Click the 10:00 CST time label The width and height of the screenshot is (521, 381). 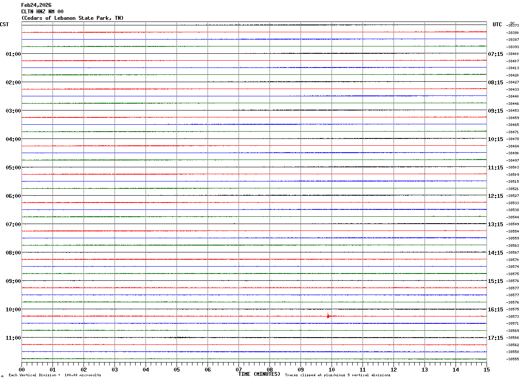(x=13, y=309)
